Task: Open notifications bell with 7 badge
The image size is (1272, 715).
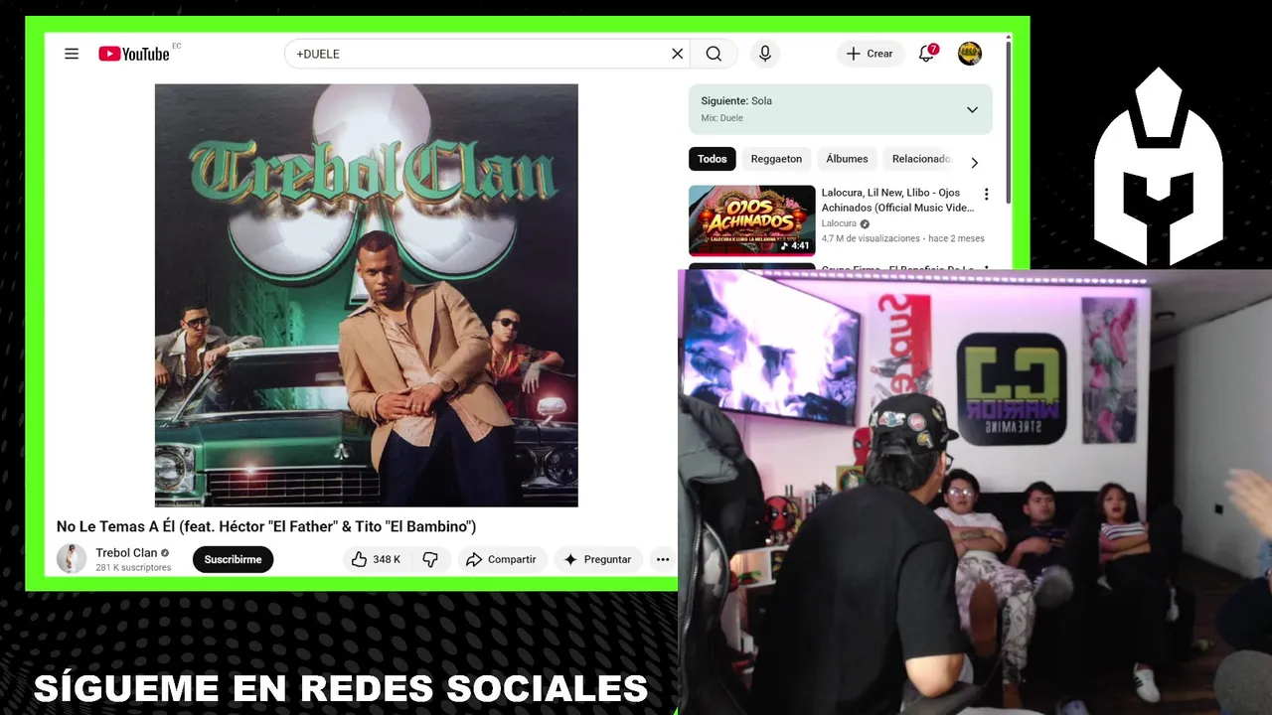Action: [x=926, y=54]
